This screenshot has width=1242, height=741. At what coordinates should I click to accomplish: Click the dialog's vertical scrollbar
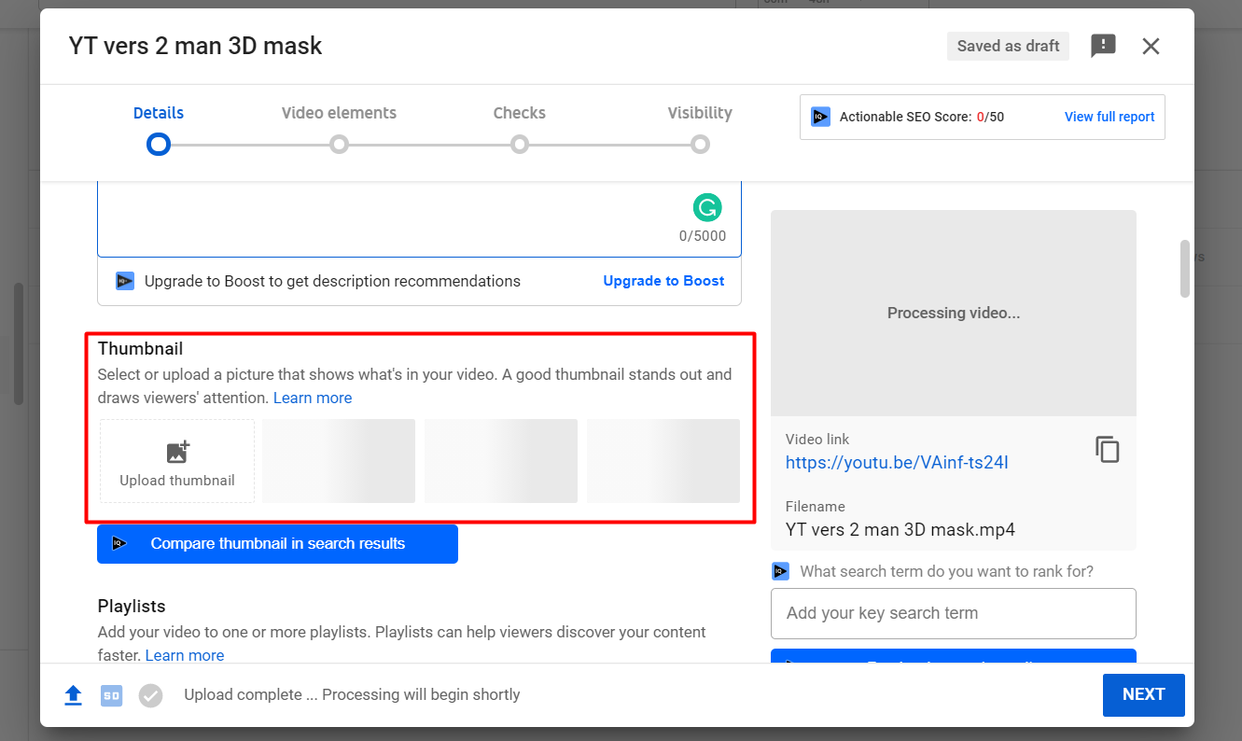tap(1185, 269)
